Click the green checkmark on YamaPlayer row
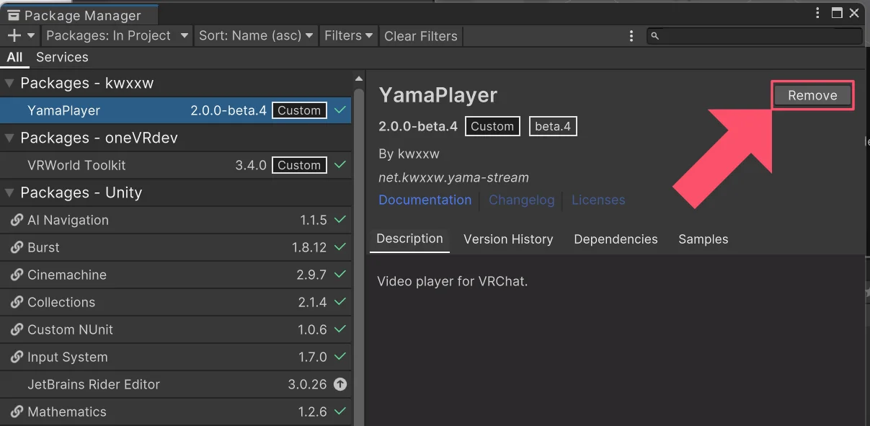 (340, 110)
